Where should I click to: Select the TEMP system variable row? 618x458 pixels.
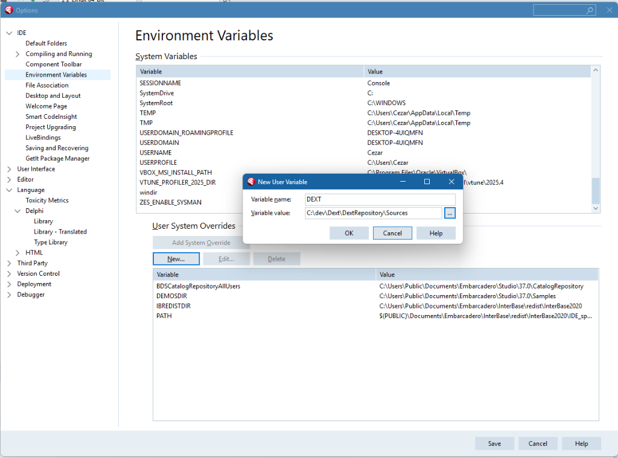(363, 113)
